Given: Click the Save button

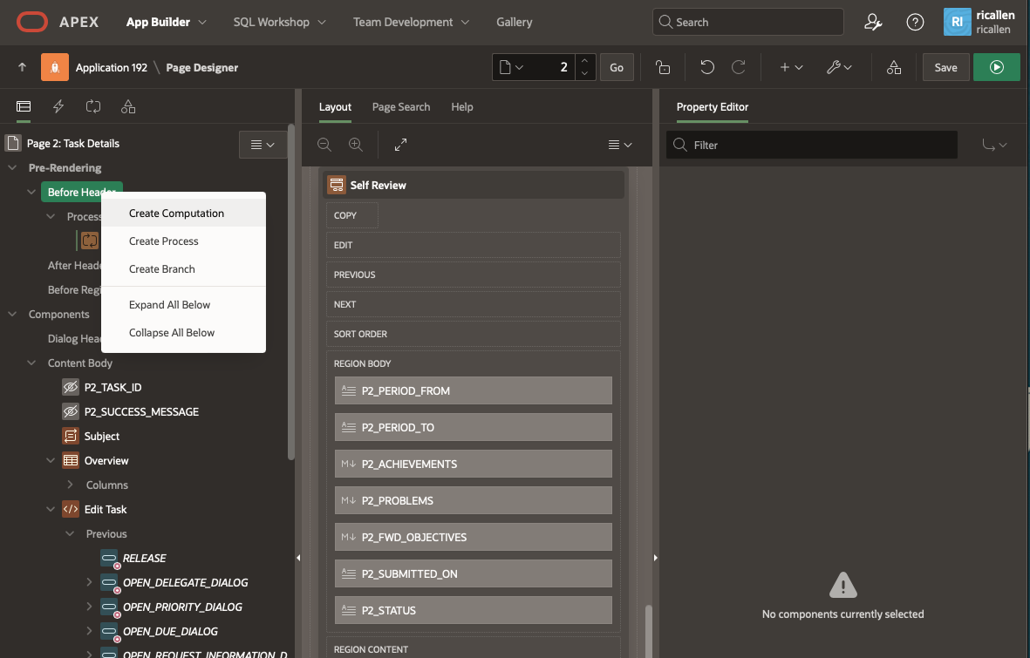Looking at the screenshot, I should click(x=945, y=67).
